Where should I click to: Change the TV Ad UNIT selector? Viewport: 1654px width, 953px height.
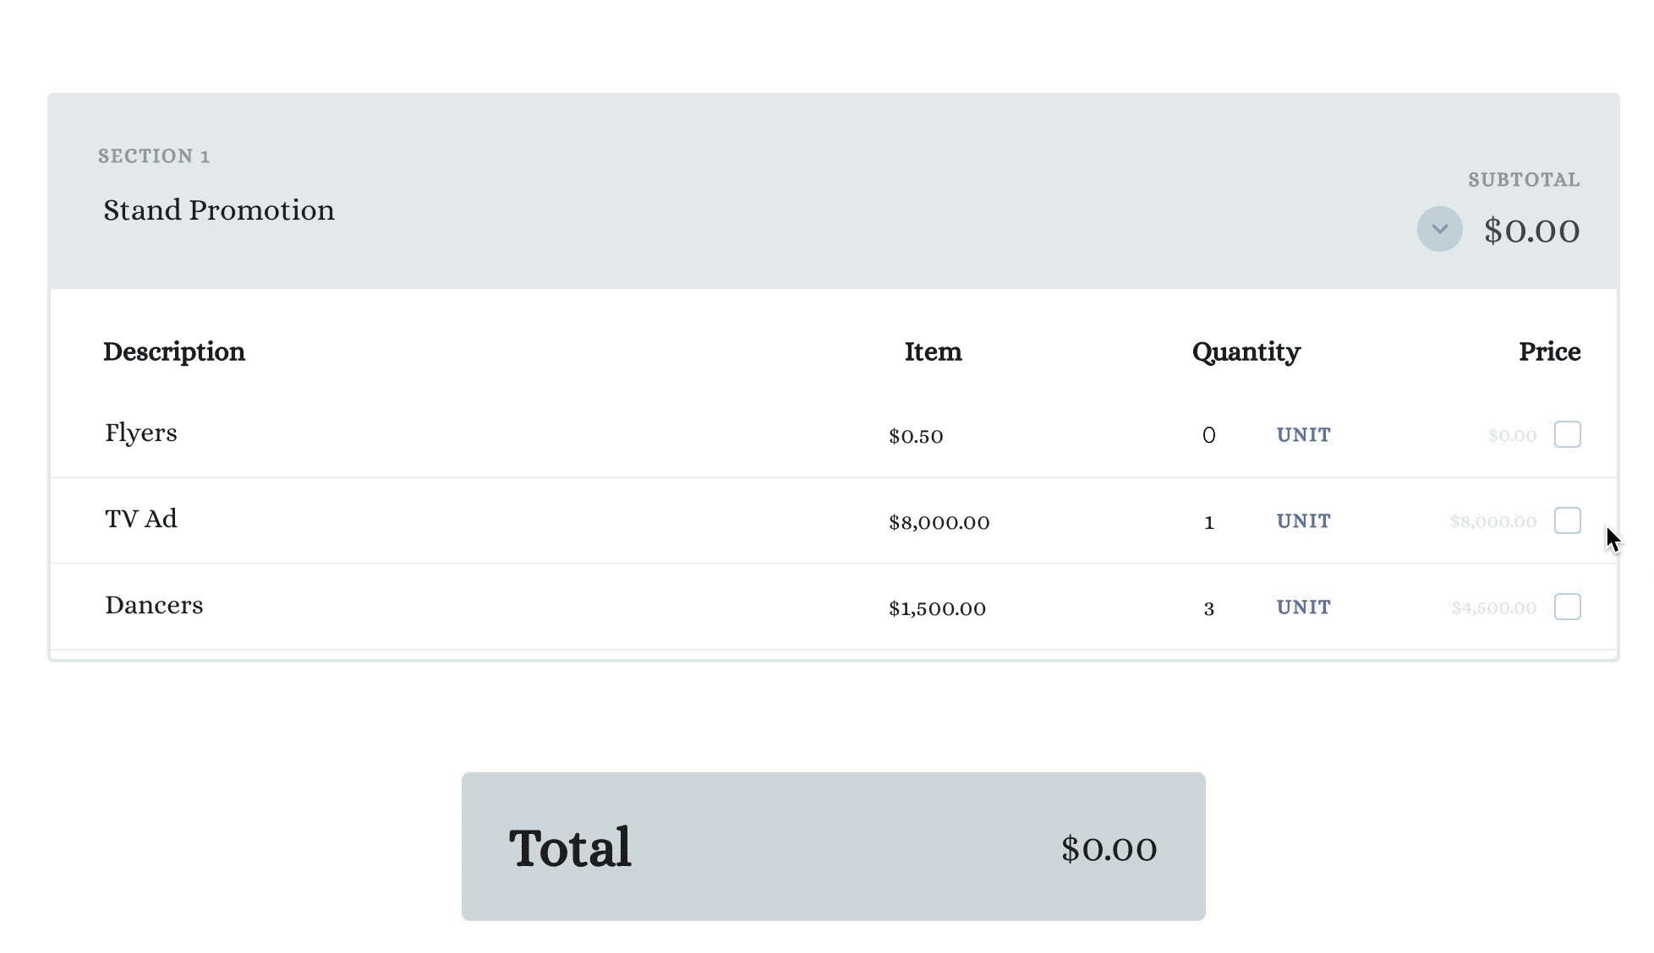coord(1303,521)
